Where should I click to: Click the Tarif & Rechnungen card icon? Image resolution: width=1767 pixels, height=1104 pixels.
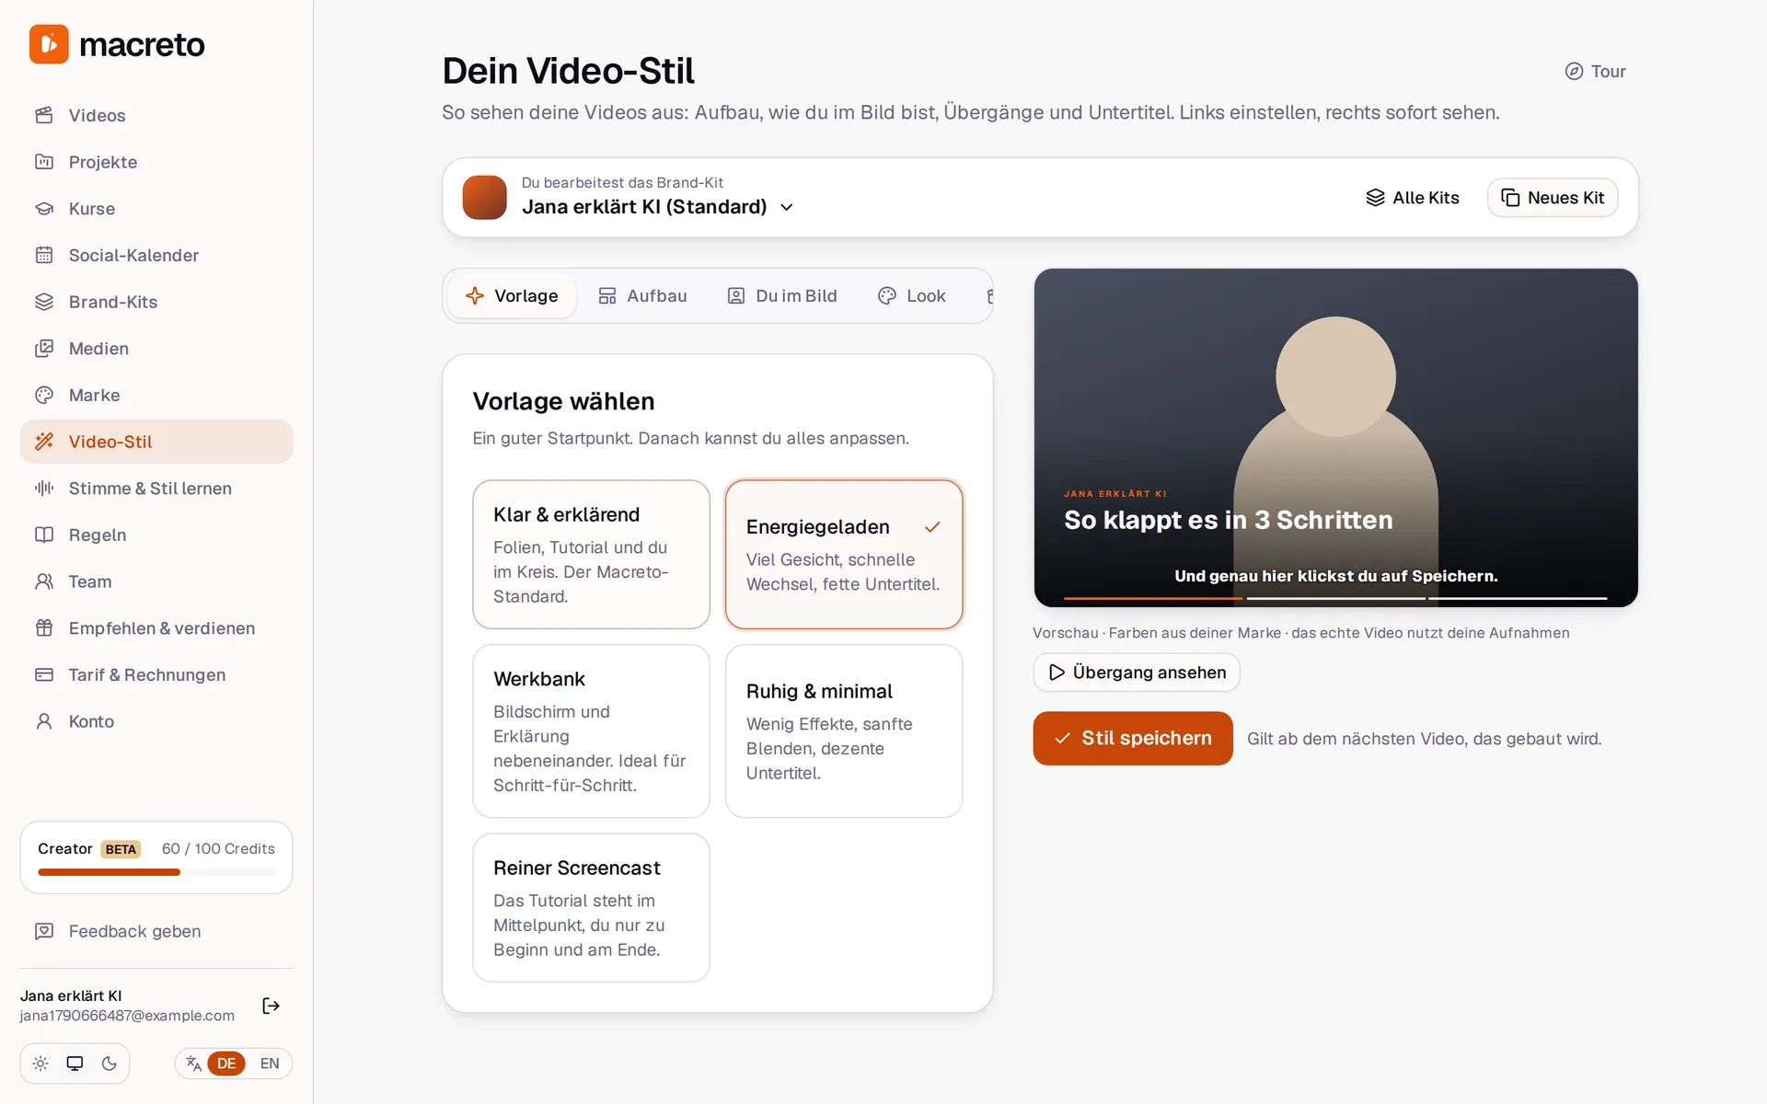pyautogui.click(x=44, y=674)
